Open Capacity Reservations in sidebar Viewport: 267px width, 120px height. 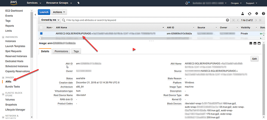pos(18,71)
